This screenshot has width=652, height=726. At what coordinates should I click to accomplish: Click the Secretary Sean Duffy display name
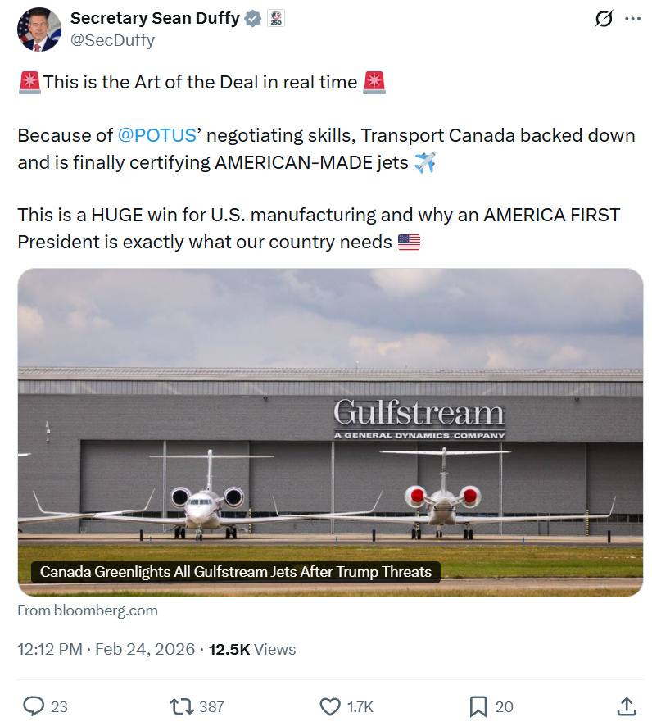[155, 18]
